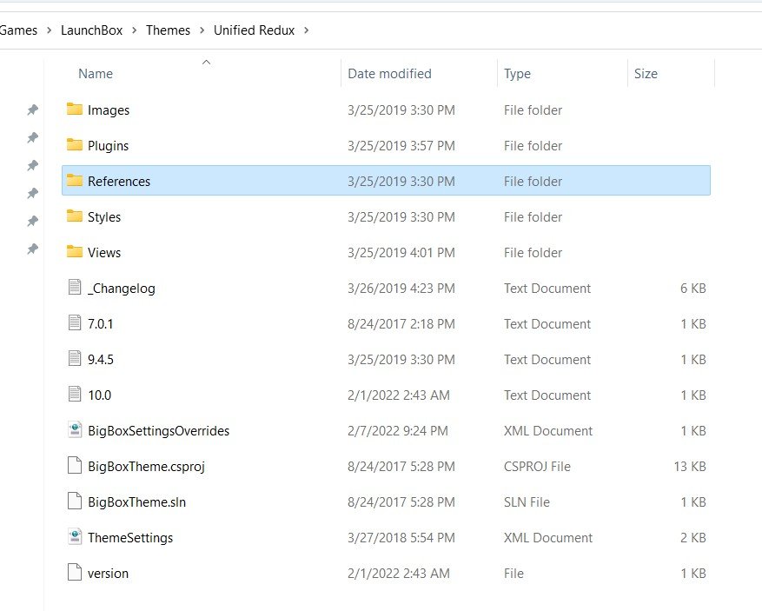Viewport: 762px width, 611px height.
Task: Click the 6 KB size cell
Action: click(x=693, y=289)
